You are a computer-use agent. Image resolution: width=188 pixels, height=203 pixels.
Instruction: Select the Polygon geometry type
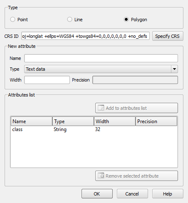click(126, 20)
